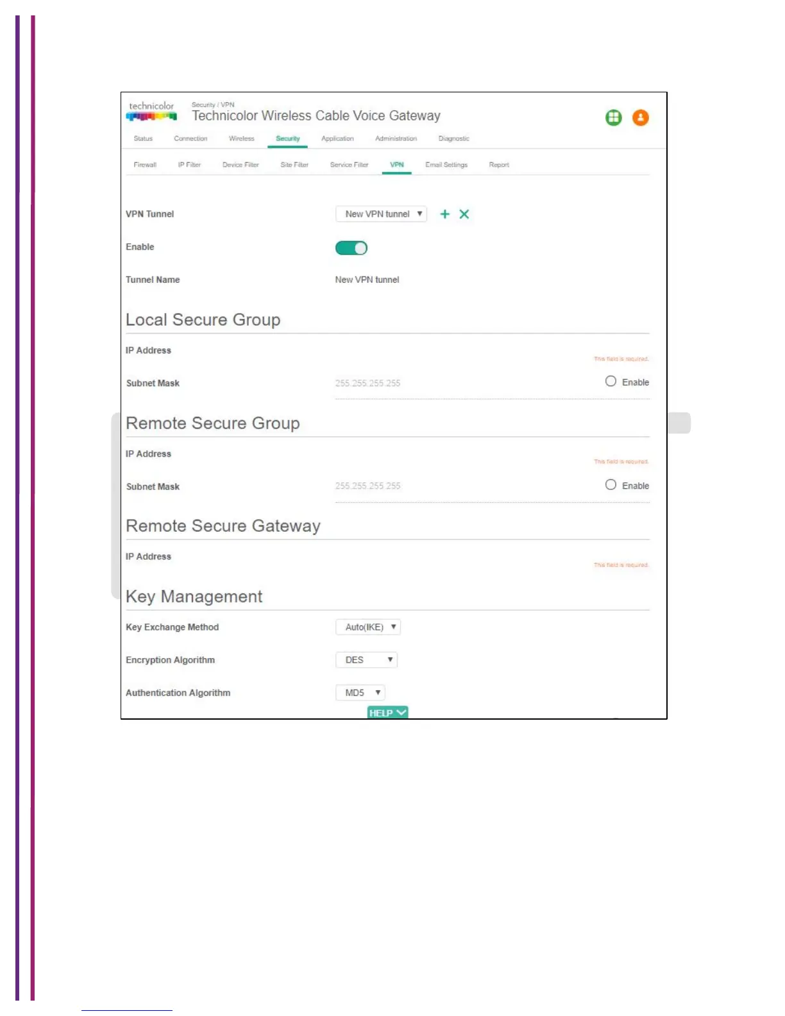The image size is (785, 1016).
Task: Go to the Status tab
Action: (x=143, y=139)
